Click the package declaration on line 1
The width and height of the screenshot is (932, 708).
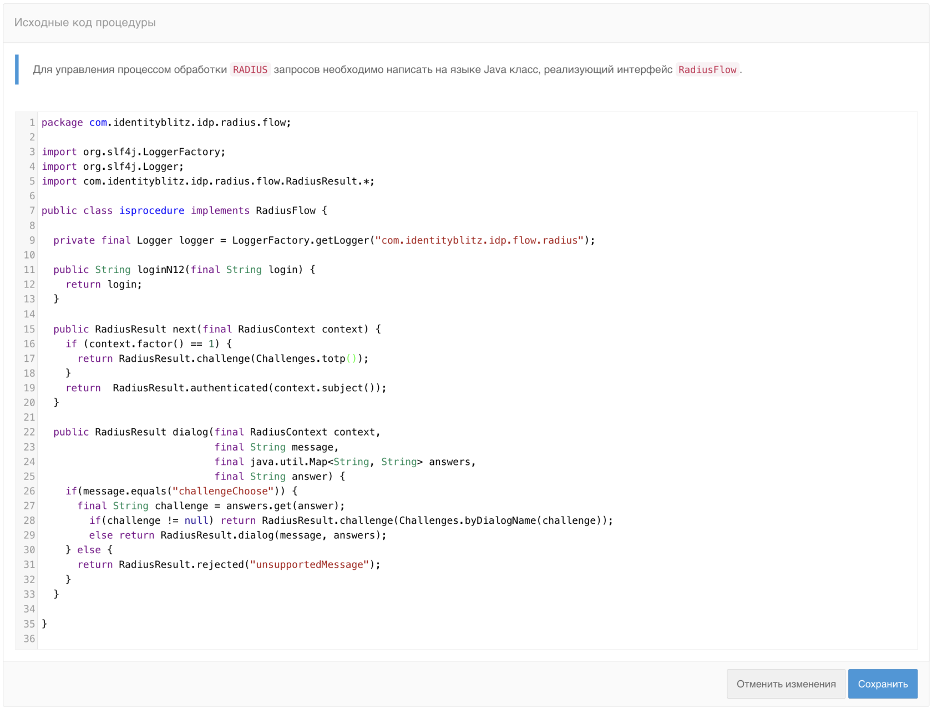(166, 123)
